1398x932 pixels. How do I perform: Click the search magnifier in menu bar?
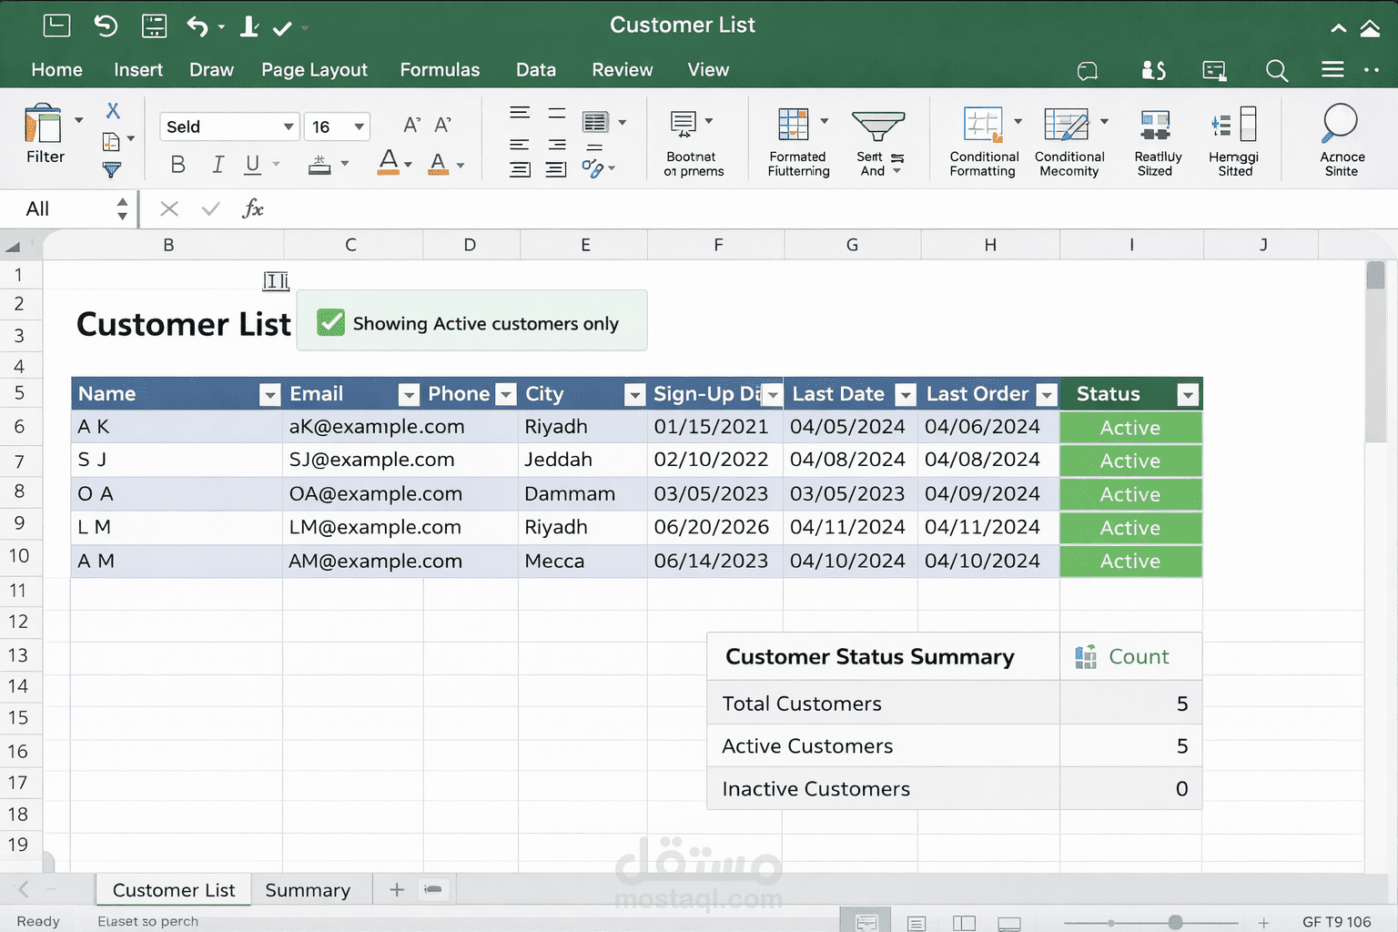click(1276, 70)
